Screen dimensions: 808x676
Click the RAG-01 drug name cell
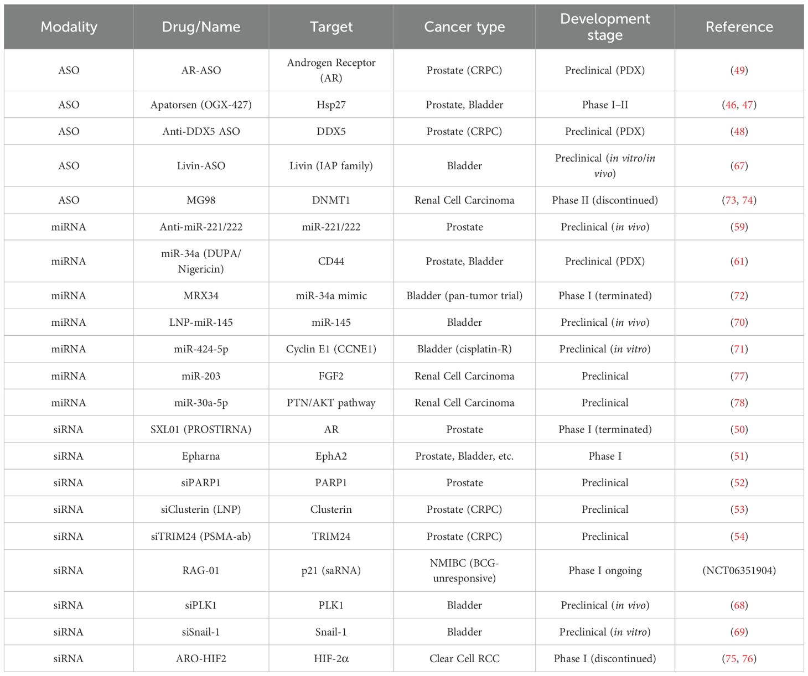point(201,570)
